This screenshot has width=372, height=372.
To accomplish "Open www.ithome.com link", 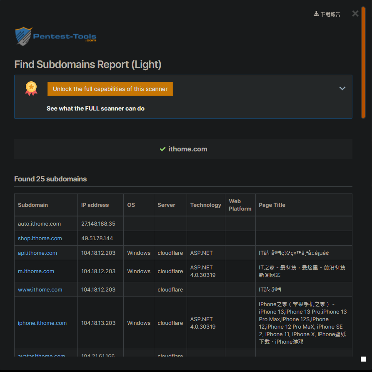I will [x=40, y=289].
